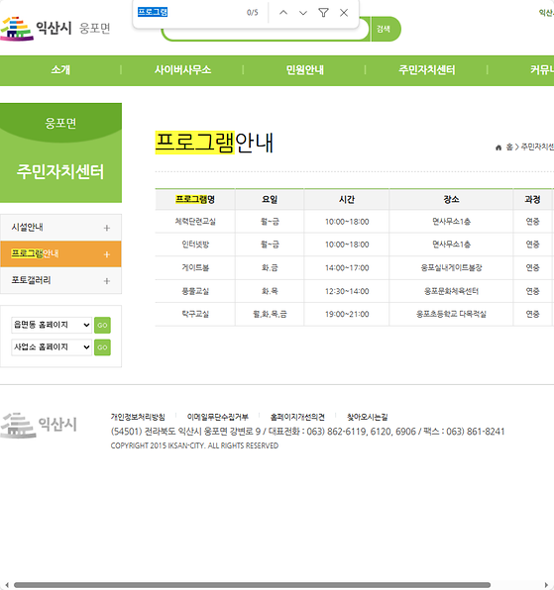Expand the 프로그램안내 plus icon
This screenshot has width=554, height=590.
point(107,254)
